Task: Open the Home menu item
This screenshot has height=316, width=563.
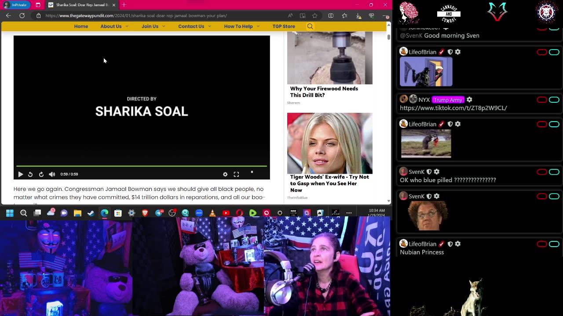Action: [x=81, y=26]
